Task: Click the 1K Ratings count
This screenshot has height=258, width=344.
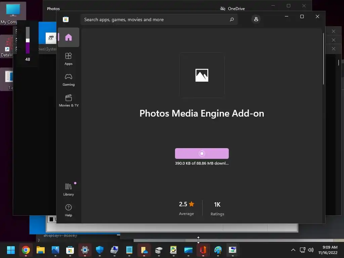Action: (217, 208)
